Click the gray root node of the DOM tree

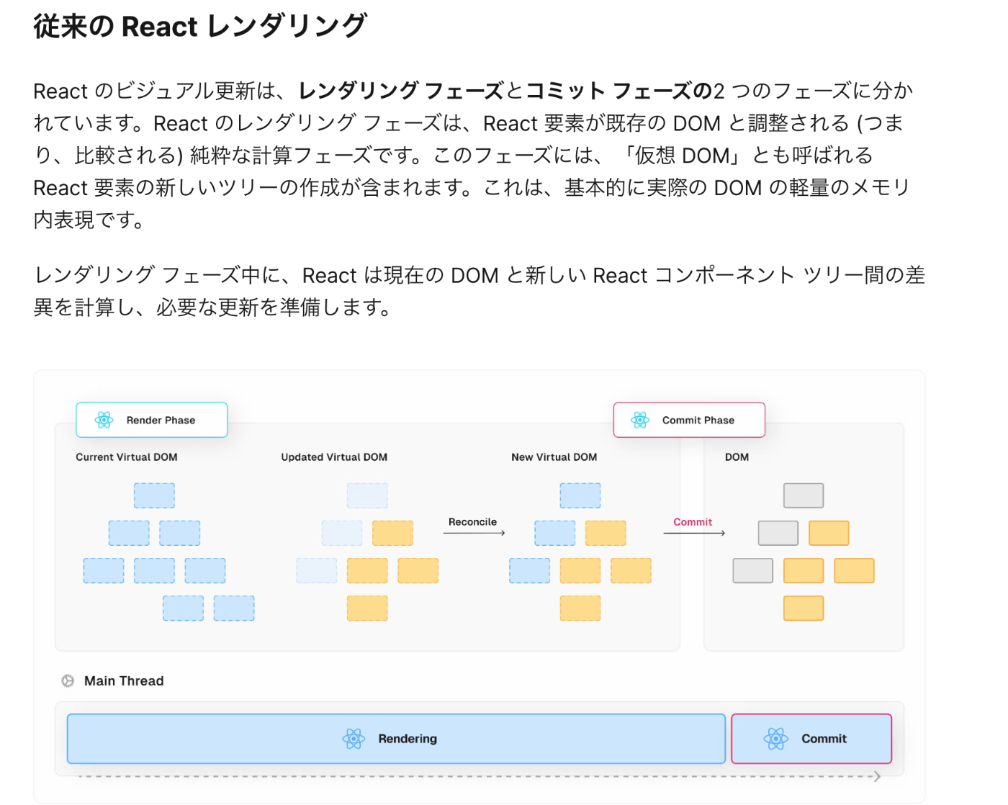[804, 495]
